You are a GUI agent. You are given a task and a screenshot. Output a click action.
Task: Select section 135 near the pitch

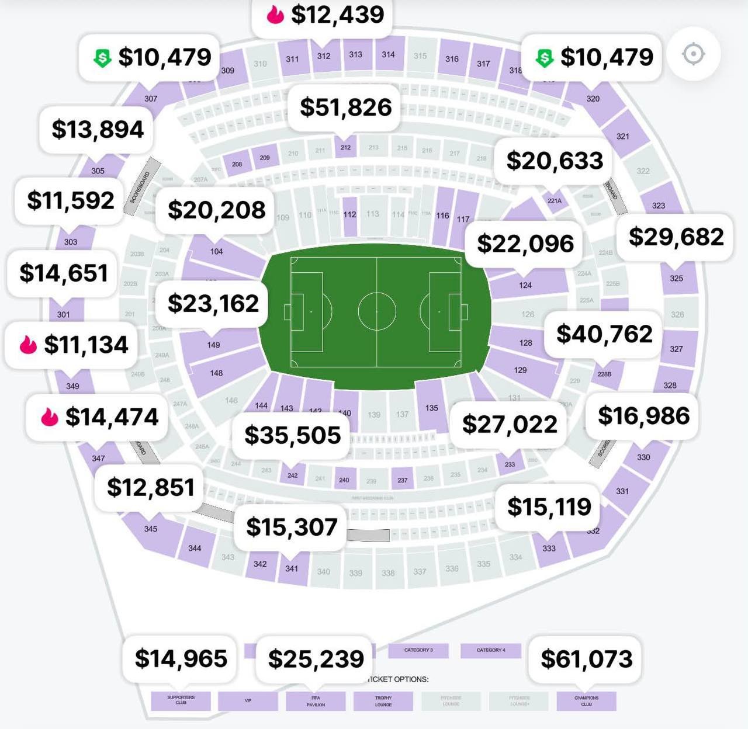(431, 407)
